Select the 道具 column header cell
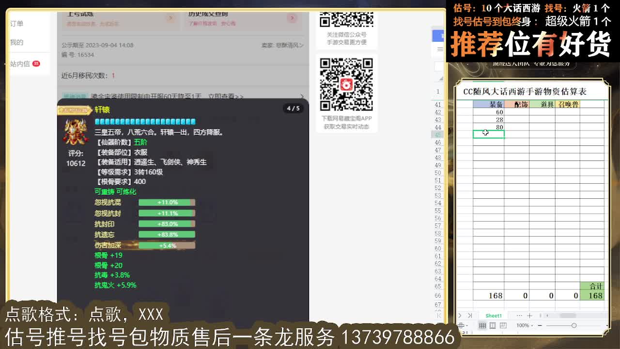The width and height of the screenshot is (620, 349). click(x=542, y=104)
